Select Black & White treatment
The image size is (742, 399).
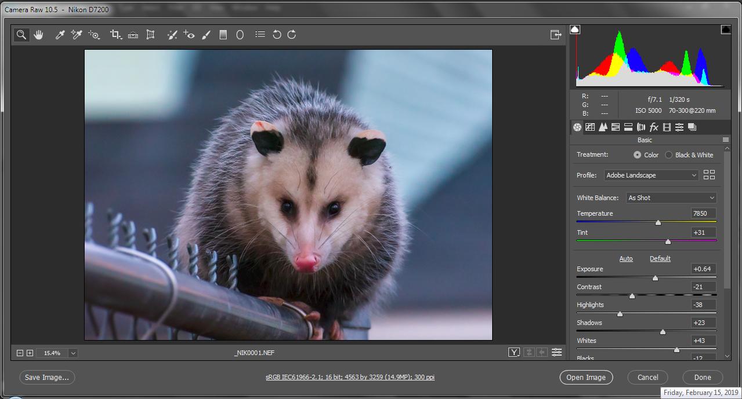(669, 155)
